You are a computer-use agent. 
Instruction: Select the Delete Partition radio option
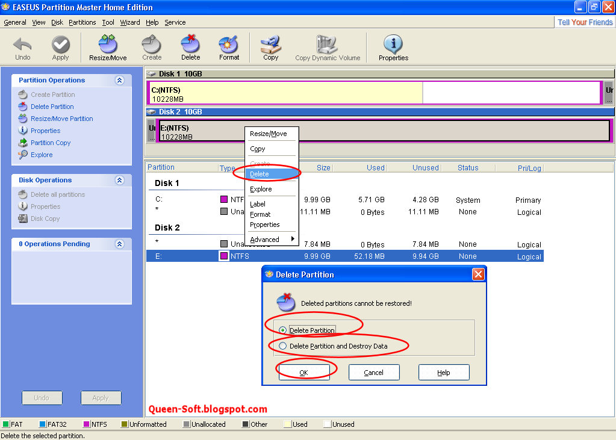coord(282,330)
